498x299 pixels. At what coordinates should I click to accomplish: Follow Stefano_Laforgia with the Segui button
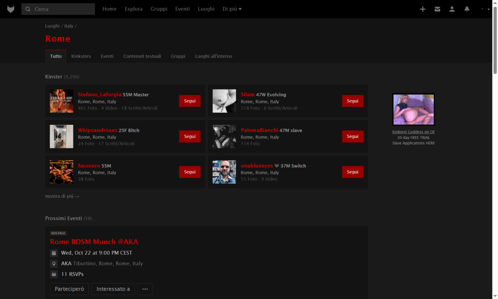pos(190,101)
